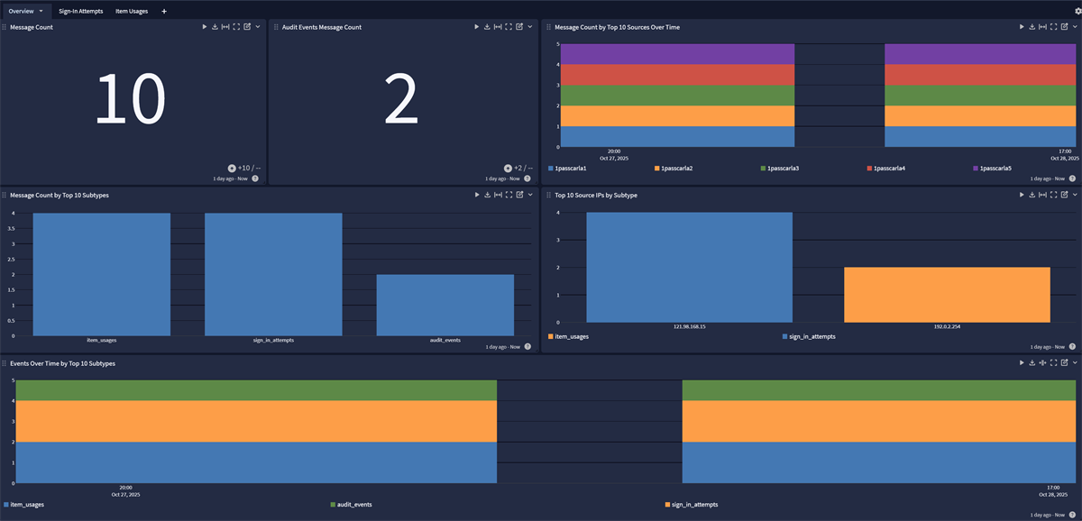Image resolution: width=1082 pixels, height=521 pixels.
Task: Download Audit Events Message Count panel data
Action: coord(487,27)
